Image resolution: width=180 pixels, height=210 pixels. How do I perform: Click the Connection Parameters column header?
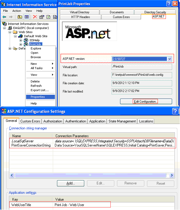point(113,136)
